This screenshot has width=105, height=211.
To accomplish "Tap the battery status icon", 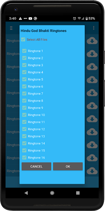I will pyautogui.click(x=87, y=18).
